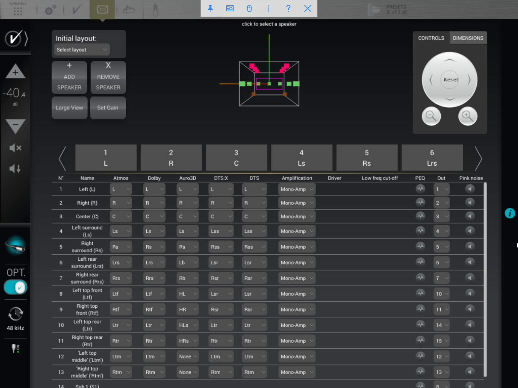Click the speaker table vertical scrollbar
This screenshot has height=388, width=518.
tap(485, 280)
